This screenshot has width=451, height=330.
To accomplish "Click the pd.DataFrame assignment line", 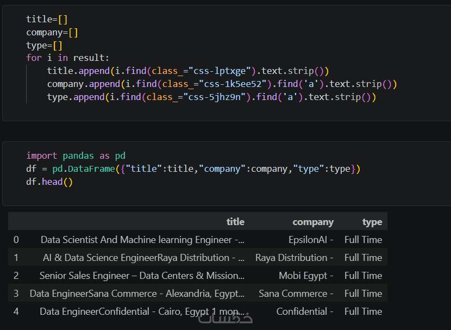I will click(193, 169).
